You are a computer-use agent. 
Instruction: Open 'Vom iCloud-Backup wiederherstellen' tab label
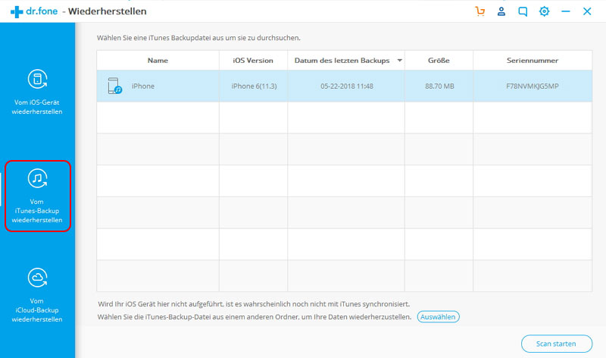[37, 310]
